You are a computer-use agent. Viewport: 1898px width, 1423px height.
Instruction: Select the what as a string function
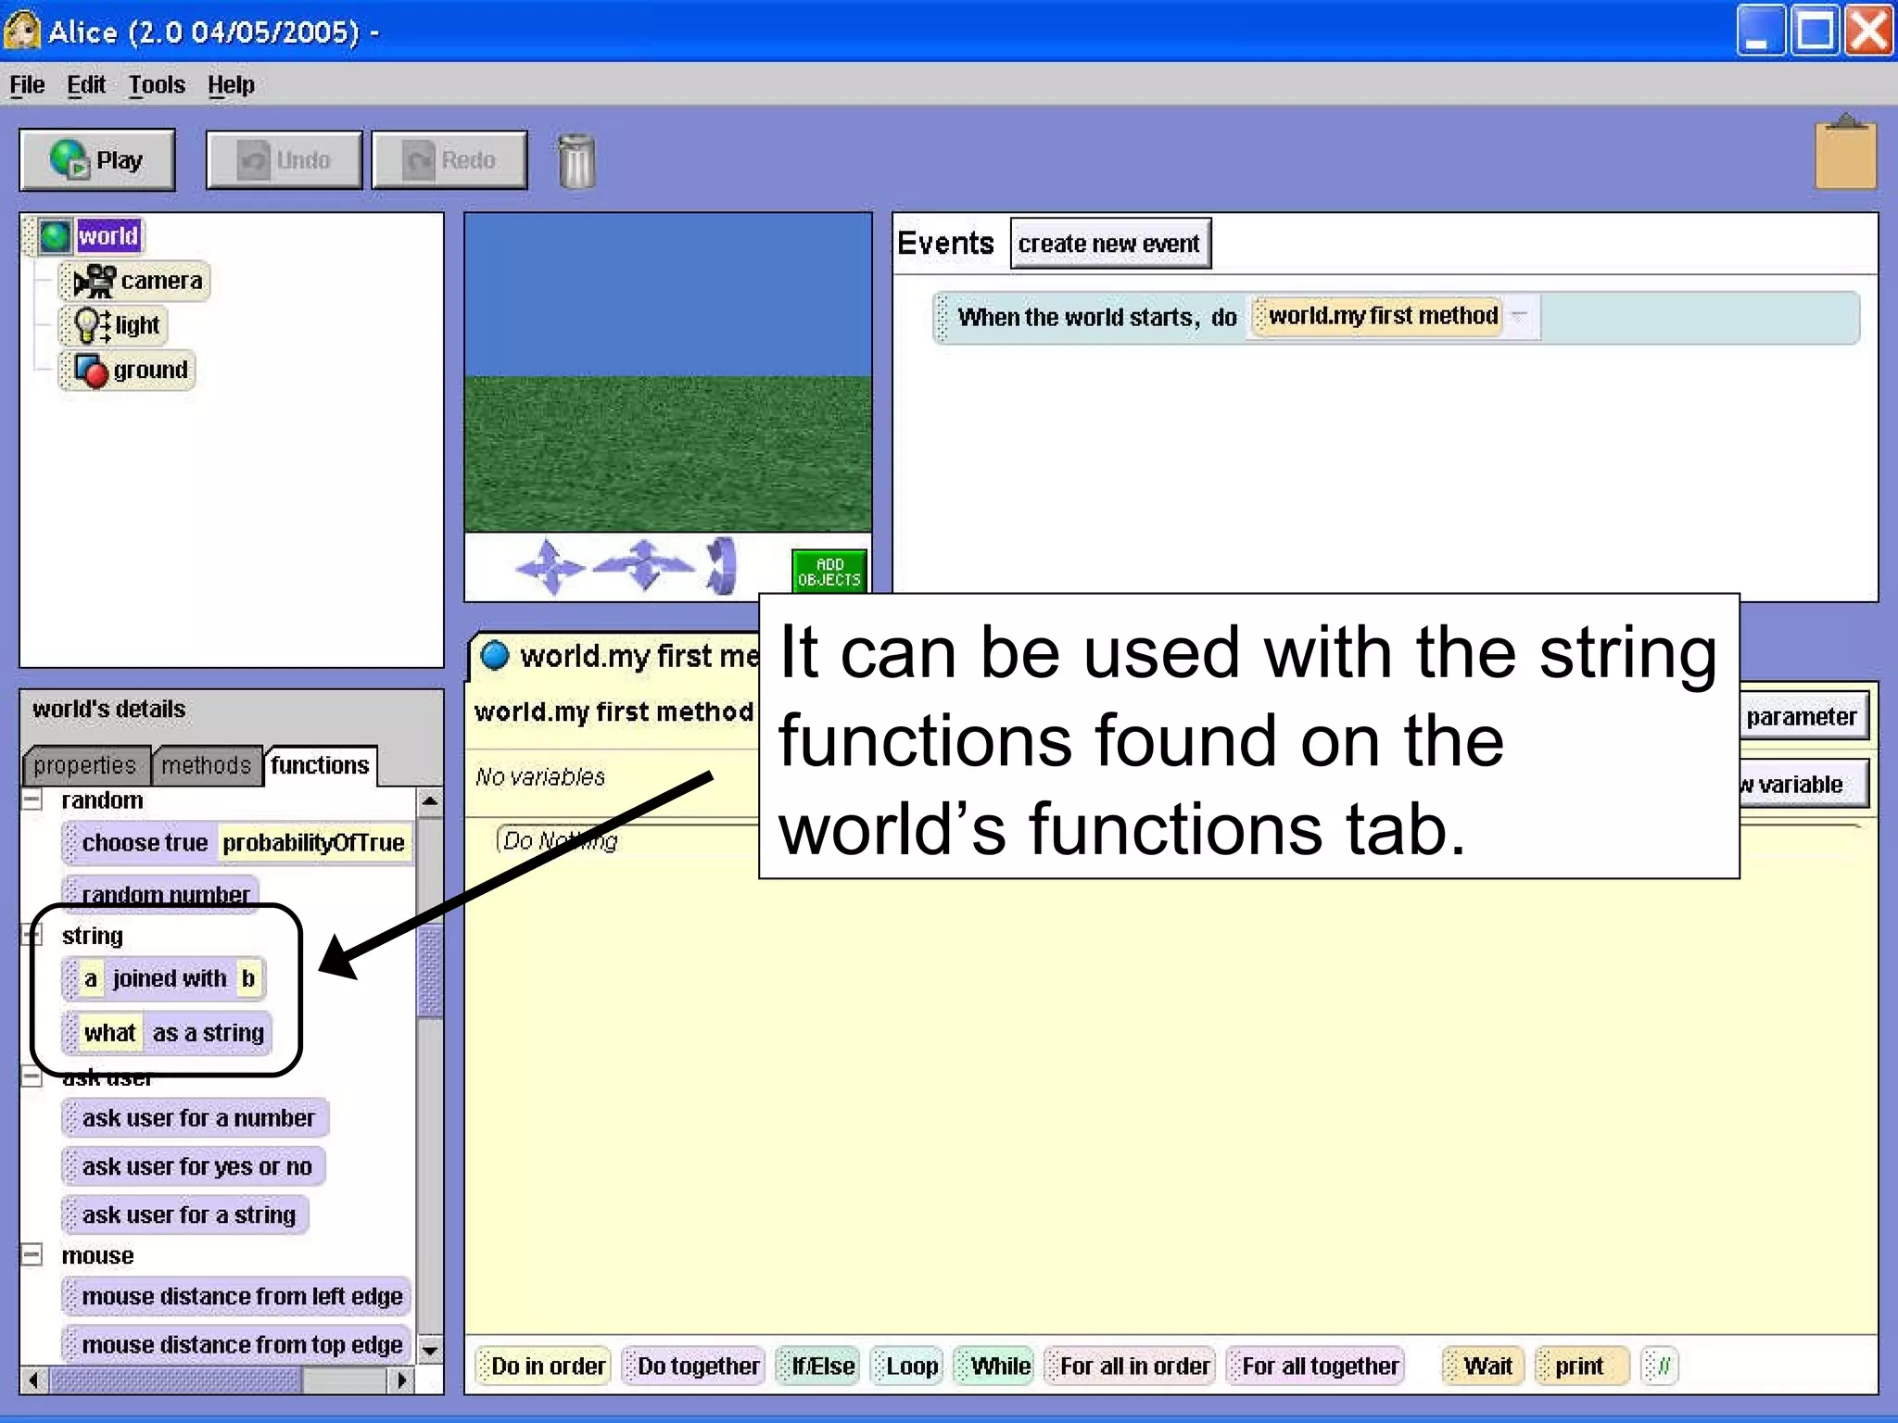[x=167, y=1033]
